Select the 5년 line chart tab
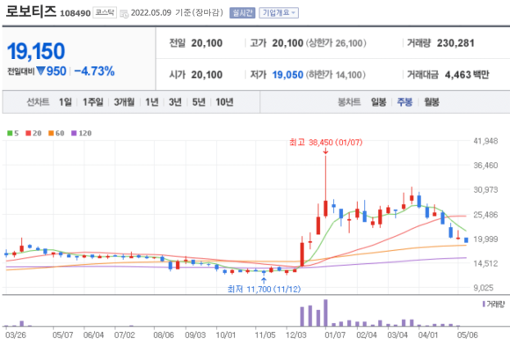The width and height of the screenshot is (510, 346). (199, 102)
